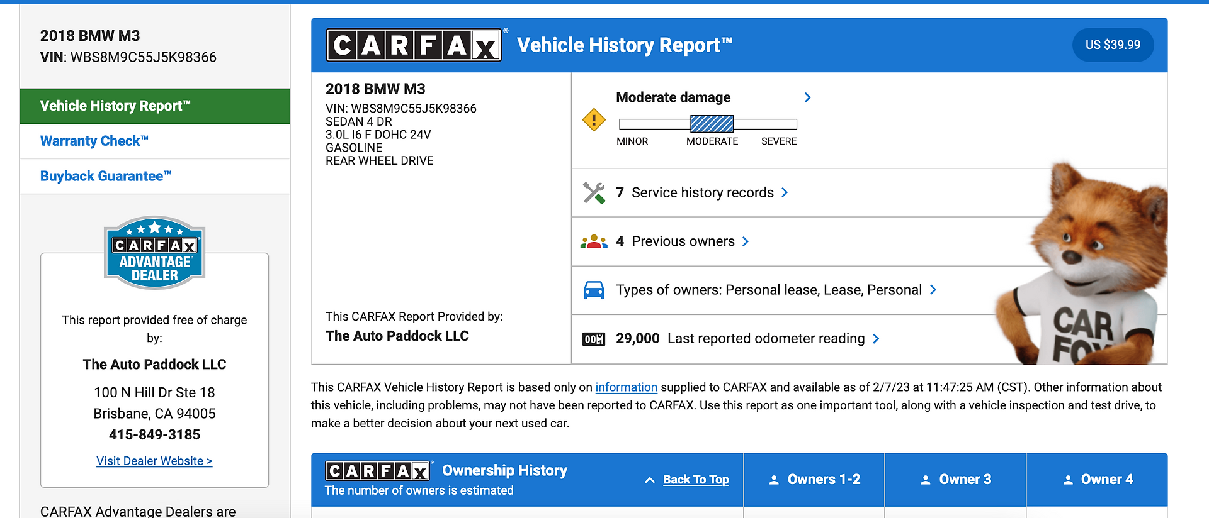Click the dealer phone number 415-849-3185
Viewport: 1209px width, 518px height.
(154, 435)
